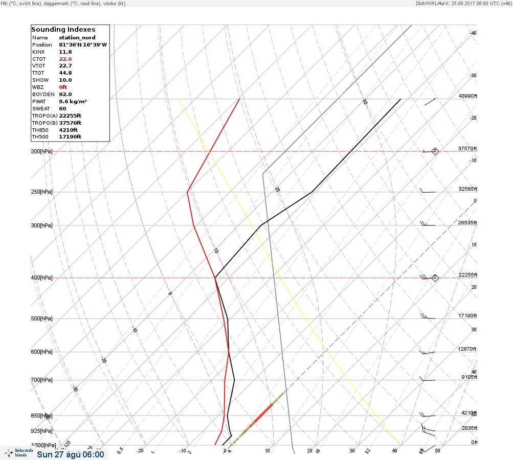
Task: Click the TH500 value 17190ft
Action: click(71, 136)
